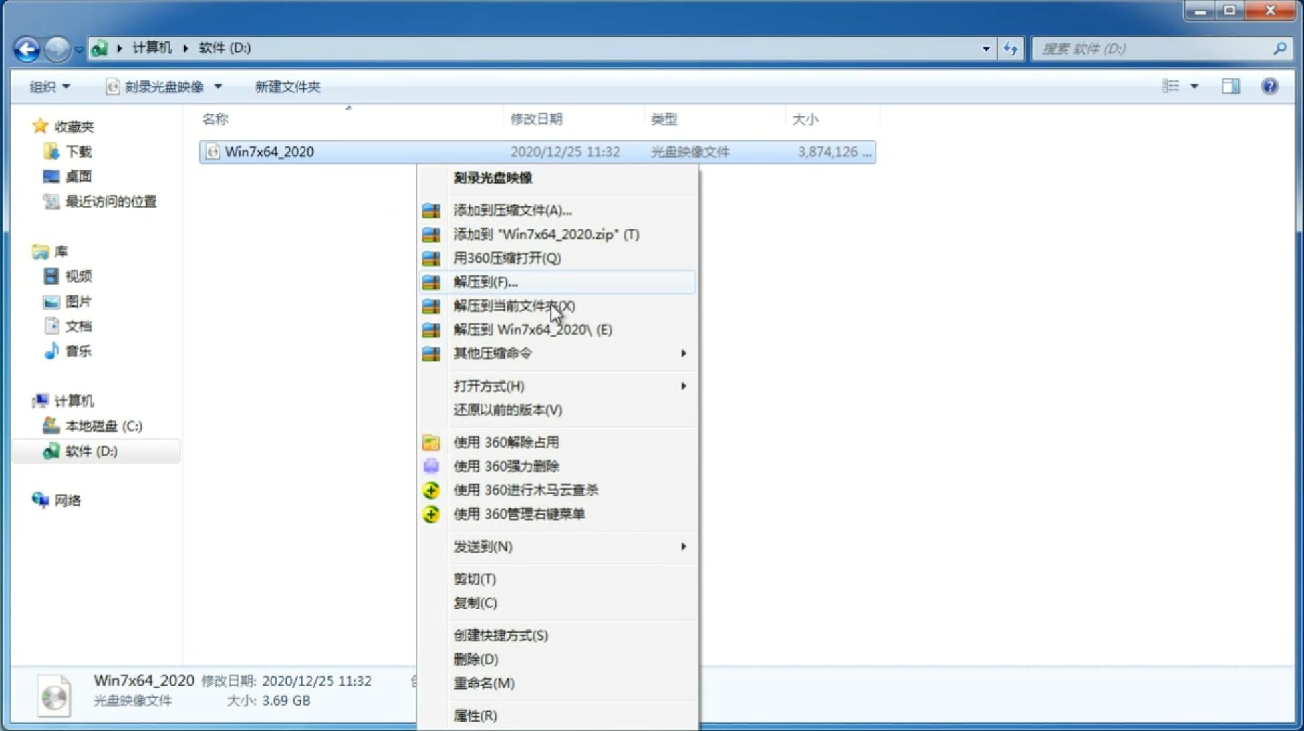The width and height of the screenshot is (1304, 731).
Task: Select 属性 properties menu item
Action: click(475, 715)
